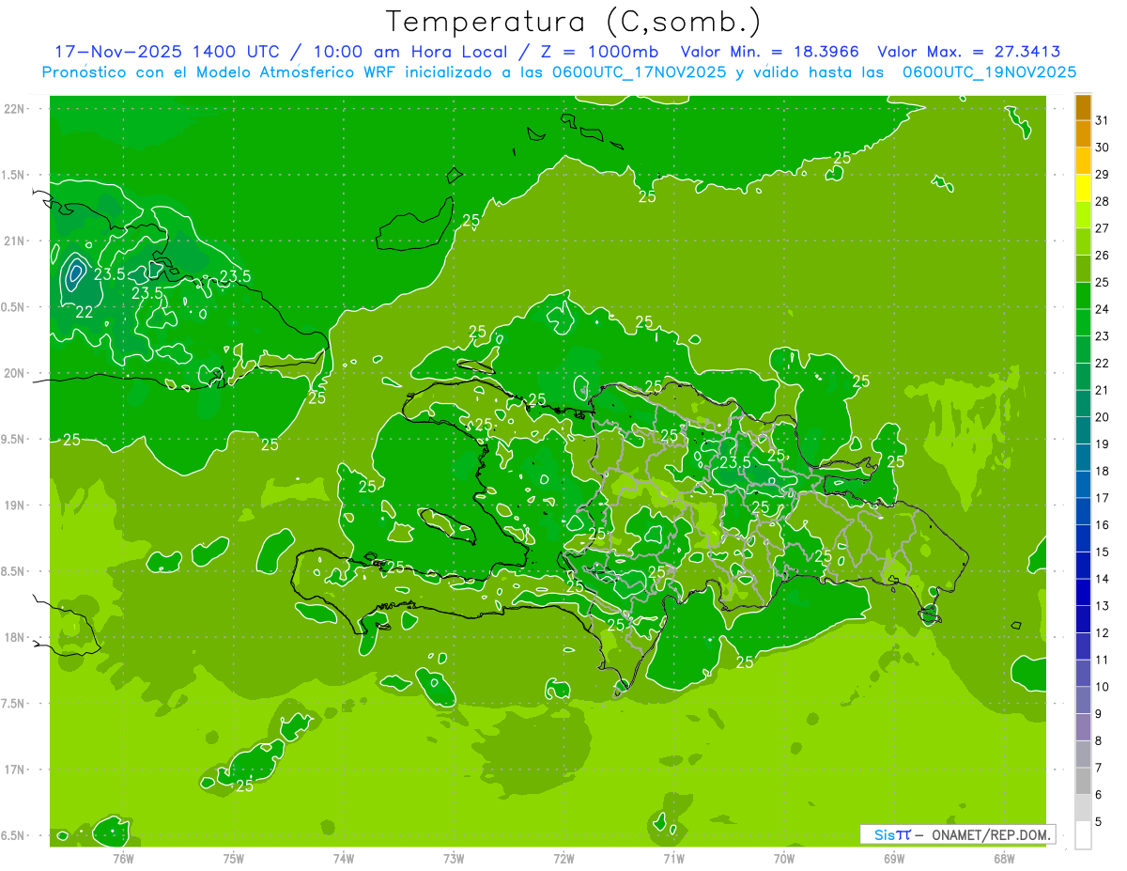Click color scale label 10

point(1103,687)
